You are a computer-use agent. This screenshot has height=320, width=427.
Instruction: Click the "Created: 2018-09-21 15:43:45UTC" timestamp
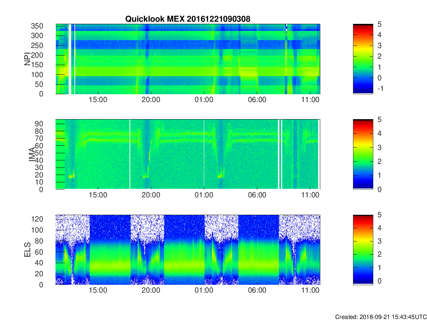tap(381, 316)
